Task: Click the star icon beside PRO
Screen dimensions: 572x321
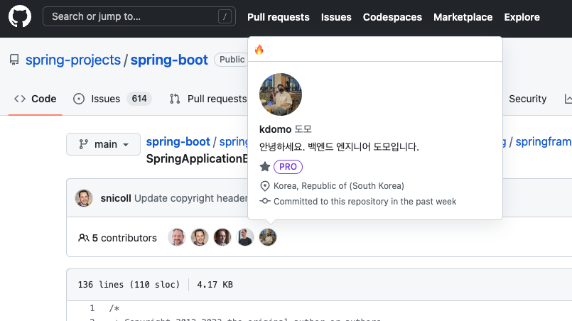Action: 265,167
